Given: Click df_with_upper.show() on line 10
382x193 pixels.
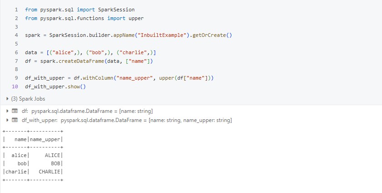Looking at the screenshot, I should pos(55,86).
